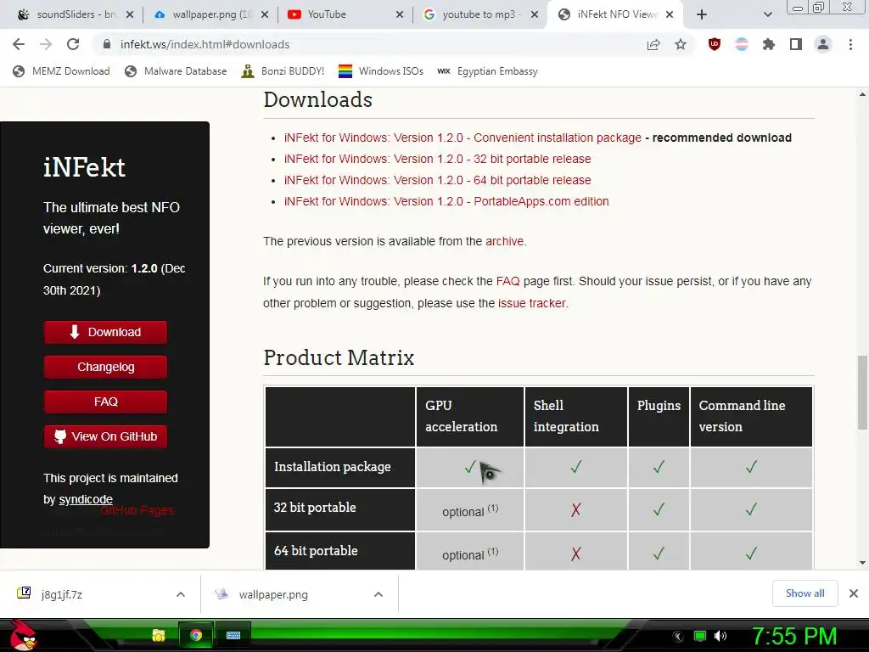The width and height of the screenshot is (869, 652).
Task: Click the GitHub Pages link in sidebar
Action: (137, 510)
